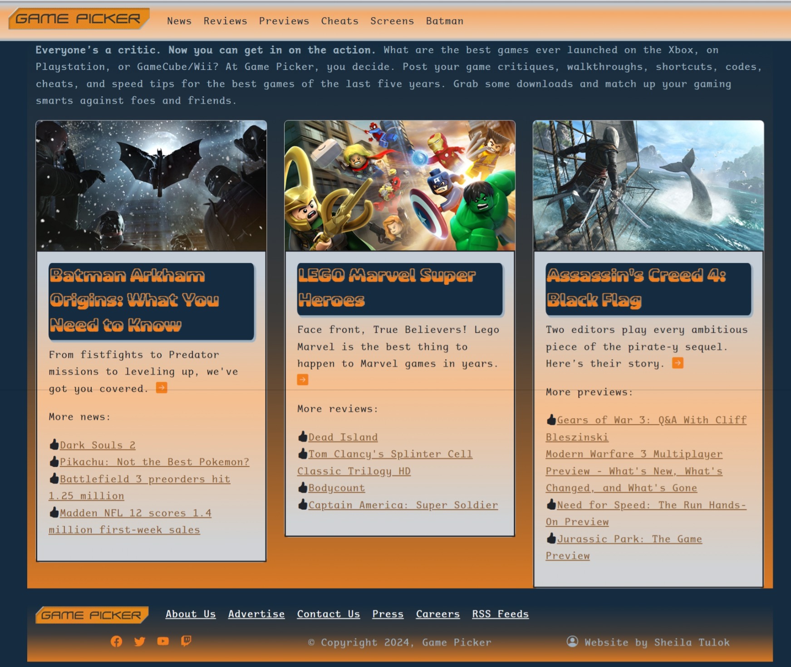Open Modern Warfare 3 Multiplayer Preview link
The height and width of the screenshot is (667, 791).
click(x=634, y=471)
